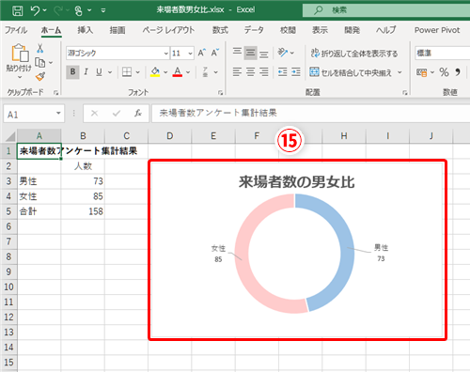Open the 校閲 tab
The height and width of the screenshot is (372, 470).
point(288,30)
